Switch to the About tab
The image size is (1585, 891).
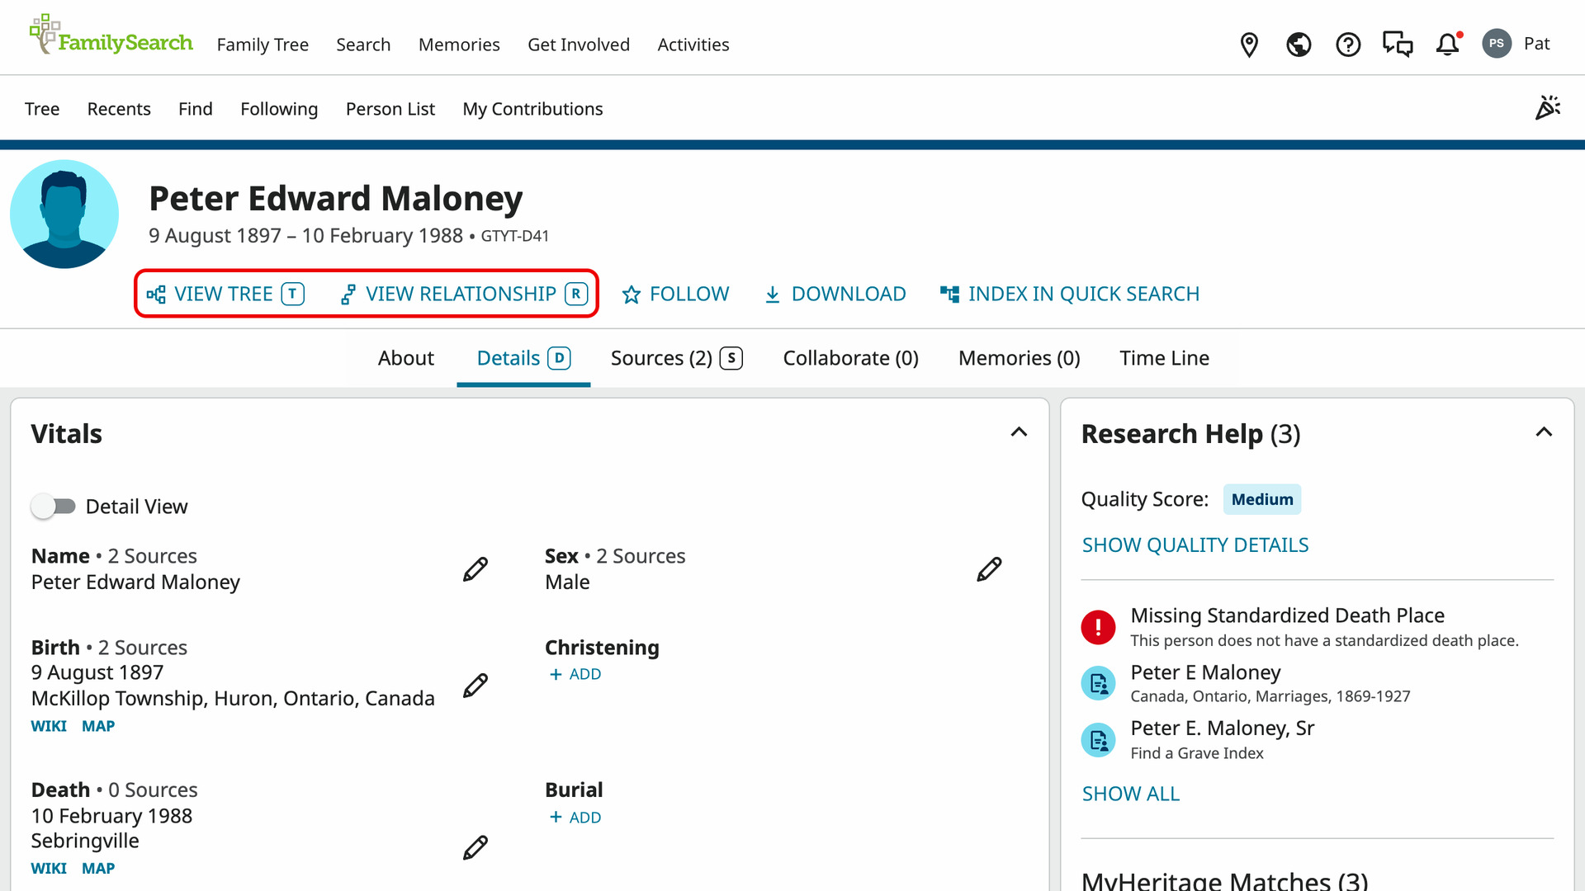(405, 358)
